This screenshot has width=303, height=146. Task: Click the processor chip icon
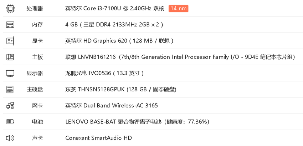click(10, 9)
